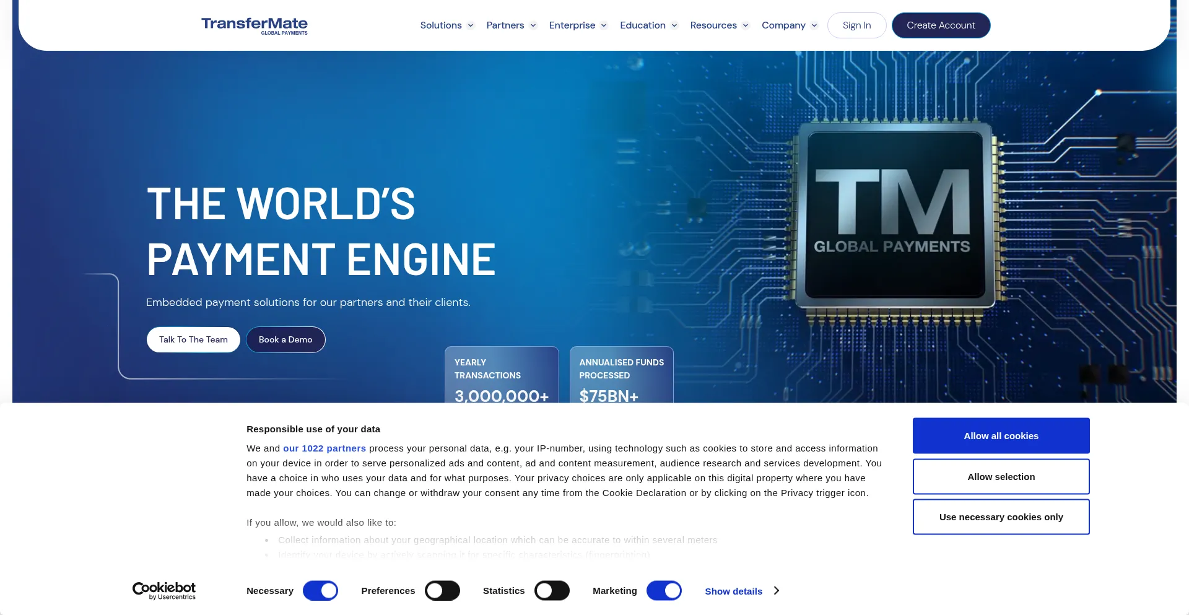The height and width of the screenshot is (615, 1189).
Task: Choose Use necessary cookies only
Action: [1001, 517]
